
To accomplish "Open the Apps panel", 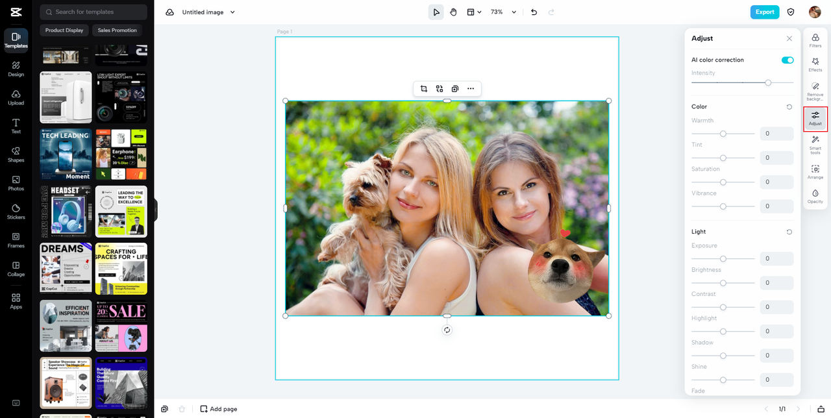I will 16,301.
